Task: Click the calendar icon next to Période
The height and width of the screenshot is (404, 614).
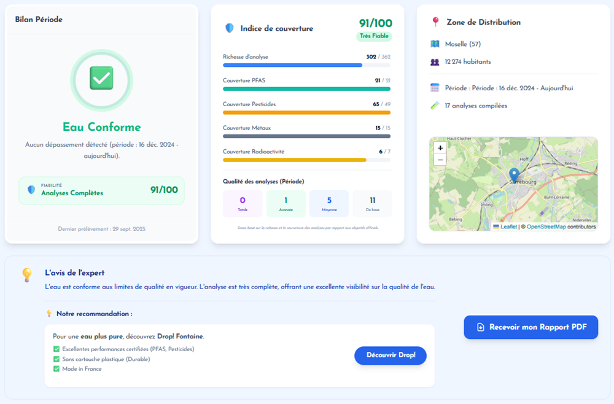Action: click(435, 88)
